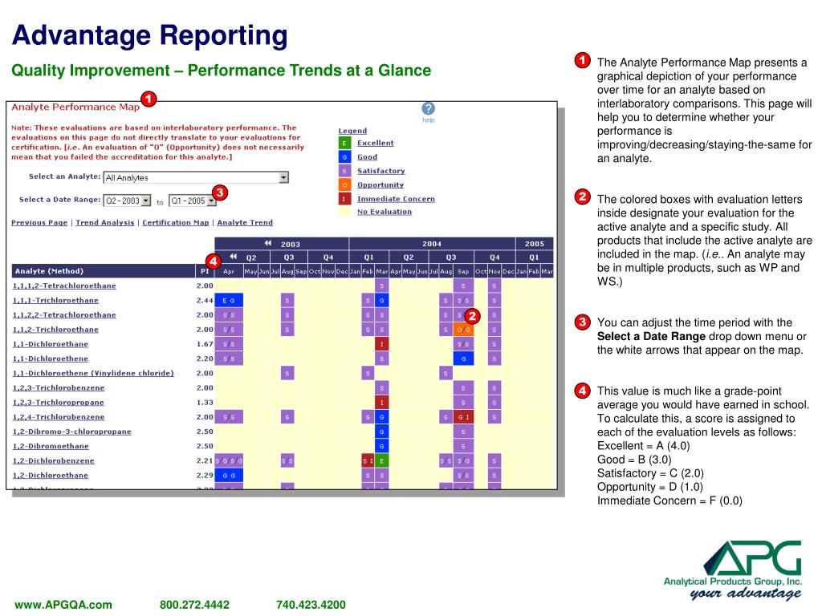Click the 2004 year header
This screenshot has height=616, width=822.
pos(432,244)
